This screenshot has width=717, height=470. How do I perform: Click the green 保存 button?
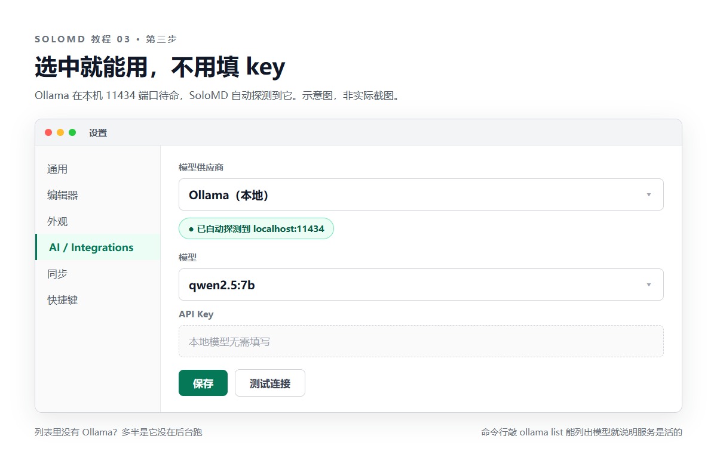tap(203, 383)
